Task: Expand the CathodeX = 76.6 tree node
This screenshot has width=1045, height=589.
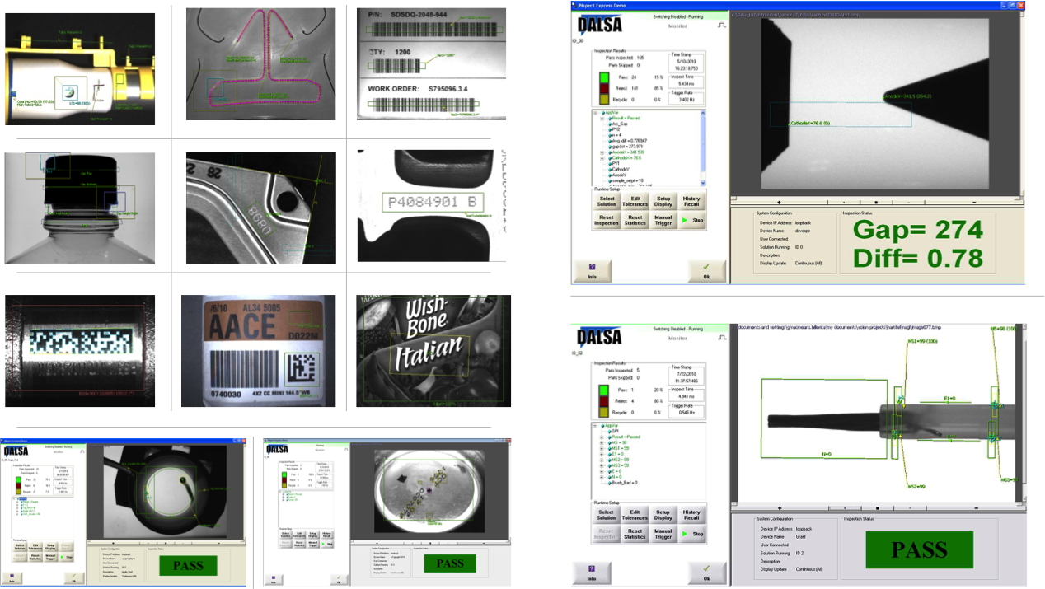Action: (x=603, y=157)
